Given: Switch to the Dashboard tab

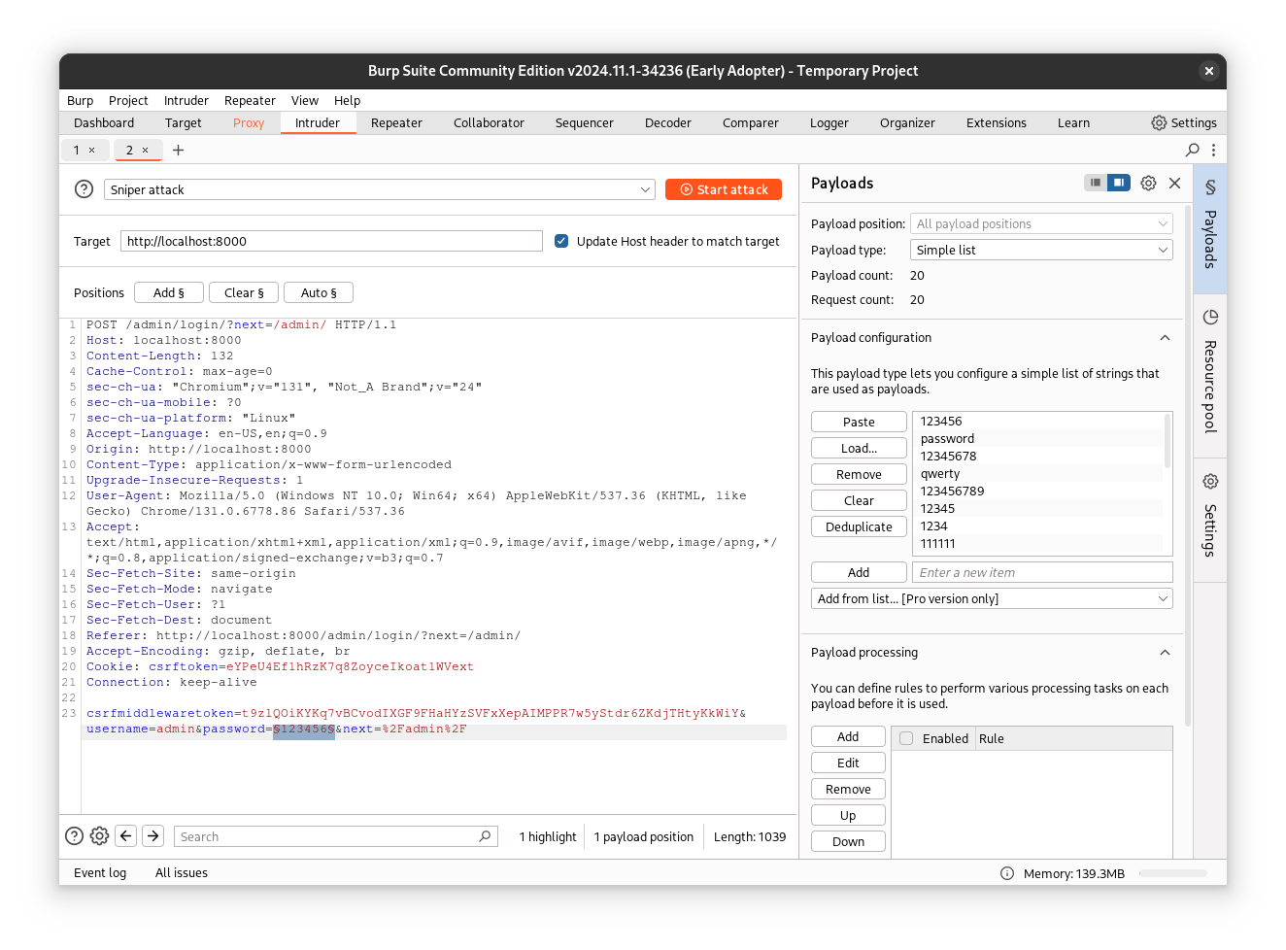Looking at the screenshot, I should tap(104, 123).
